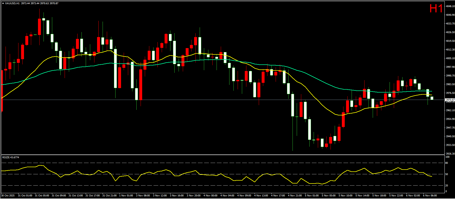Image resolution: width=455 pixels, height=199 pixels.
Task: Click the 4005.10 level on price axis
Action: [450, 58]
